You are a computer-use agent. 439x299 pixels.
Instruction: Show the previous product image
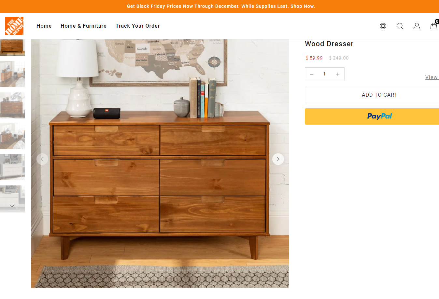pos(42,159)
